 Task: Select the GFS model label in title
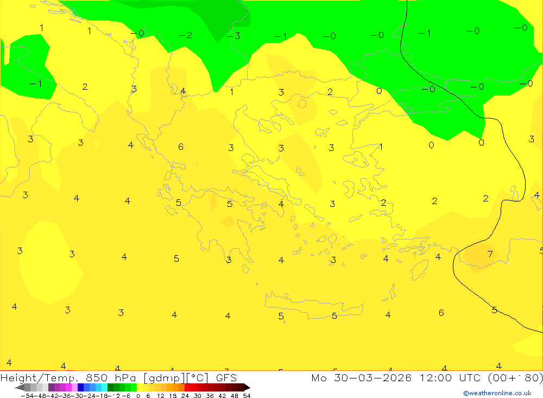226,377
